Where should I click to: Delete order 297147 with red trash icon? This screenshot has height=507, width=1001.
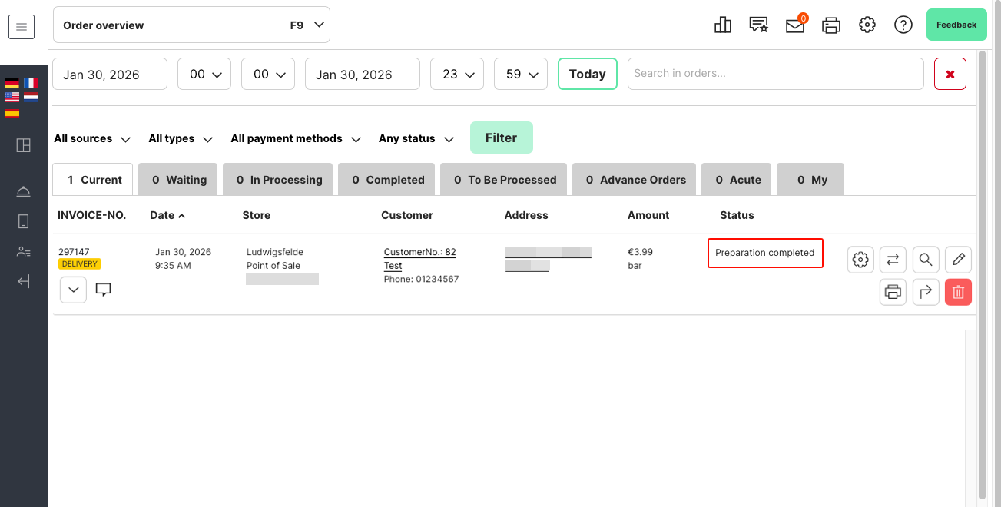point(958,292)
